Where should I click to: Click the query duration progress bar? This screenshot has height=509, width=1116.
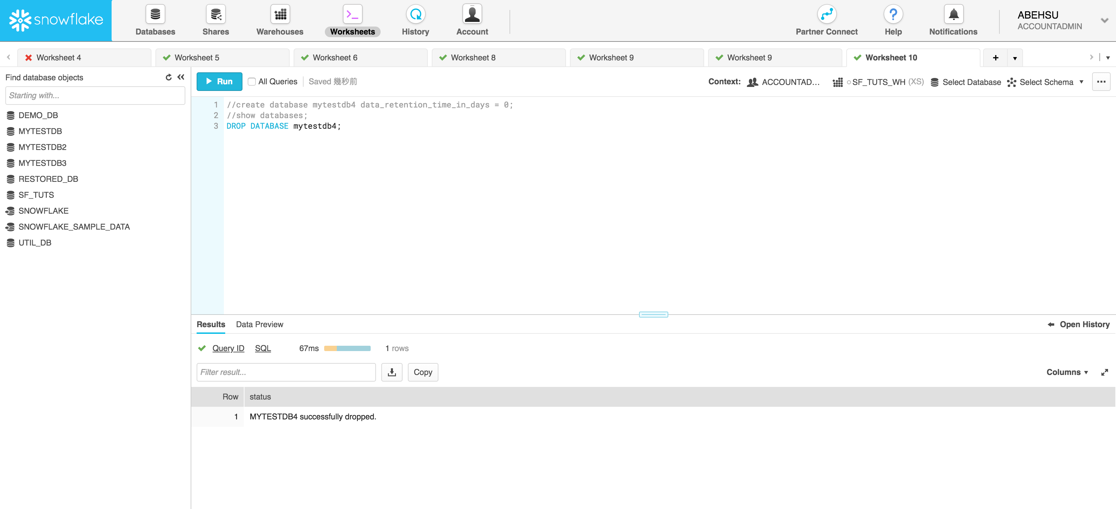pos(347,348)
